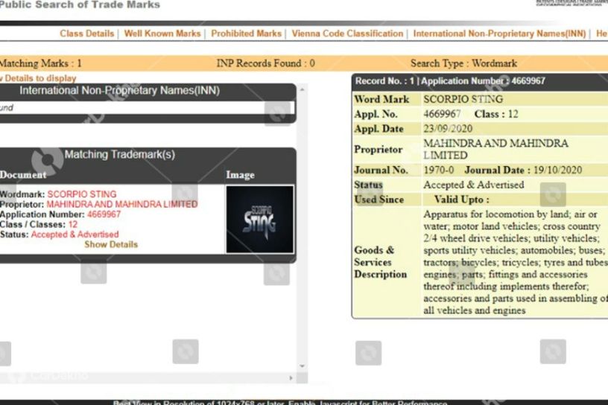608x405 pixels.
Task: Open Well Known Marks page
Action: coord(162,34)
